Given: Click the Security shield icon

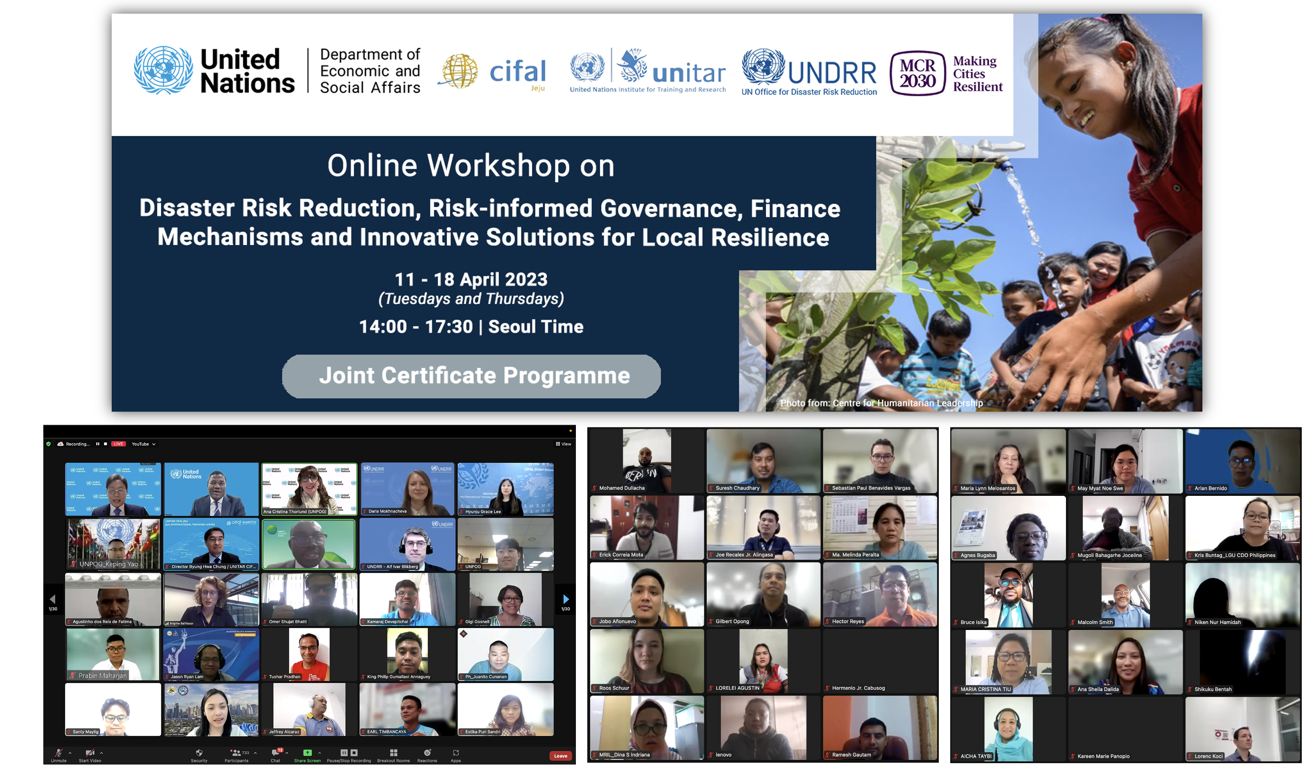Looking at the screenshot, I should point(199,753).
